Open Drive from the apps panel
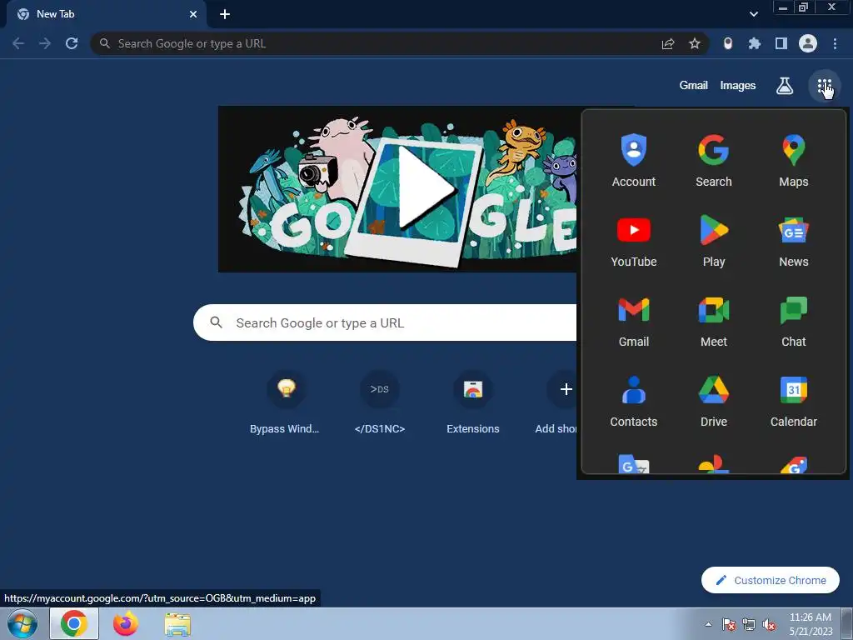This screenshot has width=853, height=640. tap(713, 401)
